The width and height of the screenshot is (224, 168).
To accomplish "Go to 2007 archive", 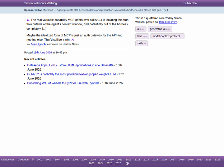I will point(84,160).
